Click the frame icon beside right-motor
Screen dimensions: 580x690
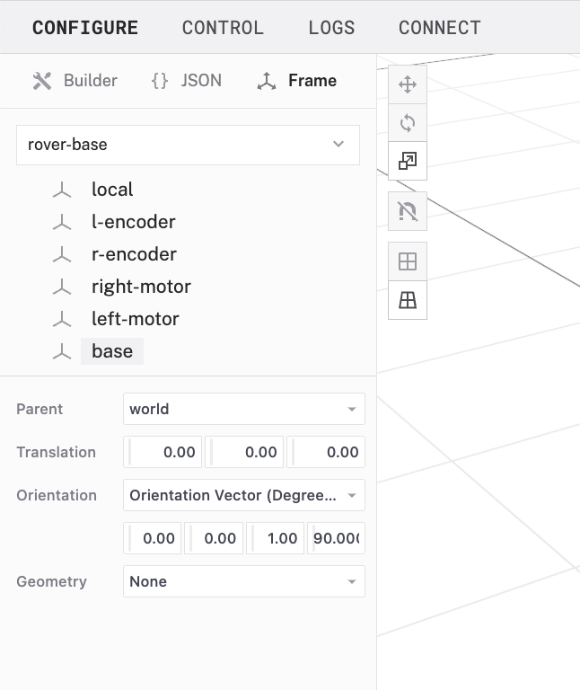click(61, 287)
